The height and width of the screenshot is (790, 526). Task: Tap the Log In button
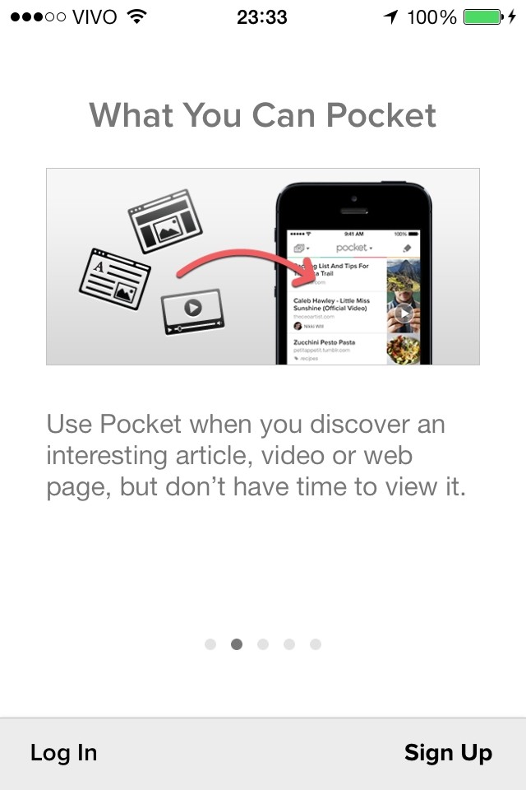tap(63, 753)
